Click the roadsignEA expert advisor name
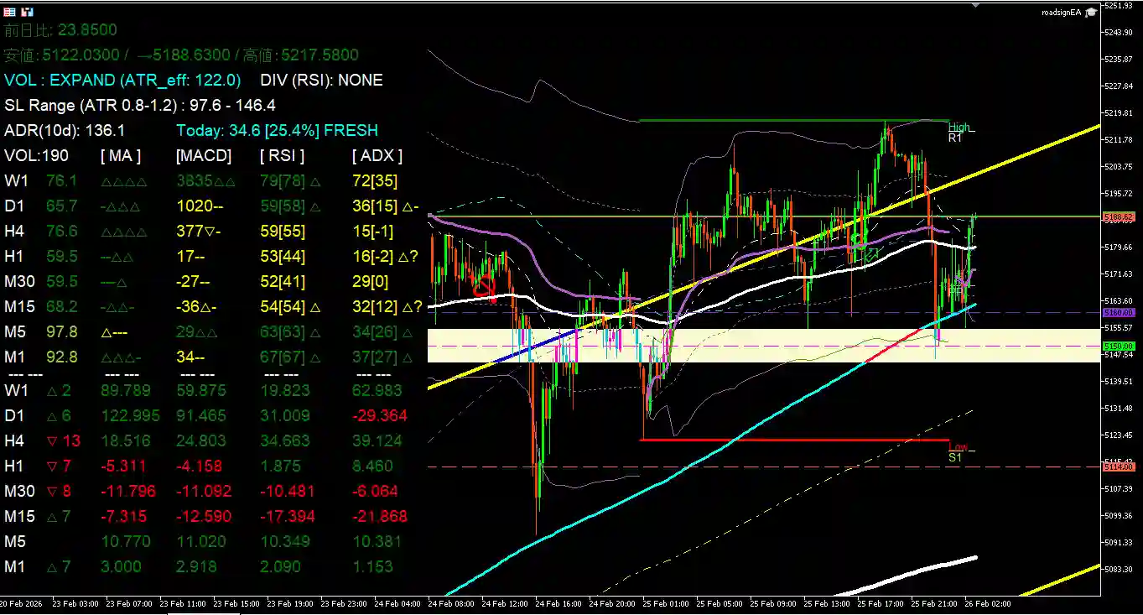1143x615 pixels. 1061,13
